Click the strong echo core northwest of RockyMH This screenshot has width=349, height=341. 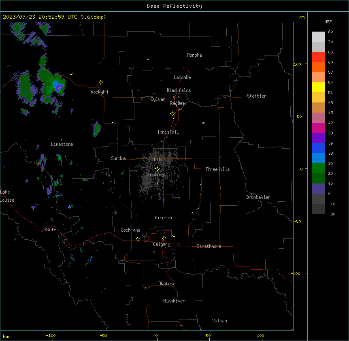(59, 87)
